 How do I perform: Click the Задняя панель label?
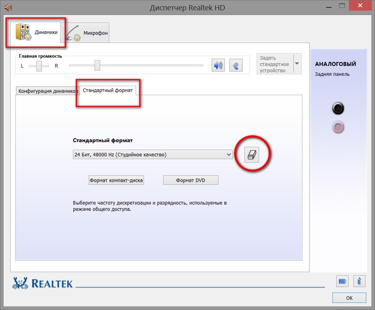coord(332,74)
